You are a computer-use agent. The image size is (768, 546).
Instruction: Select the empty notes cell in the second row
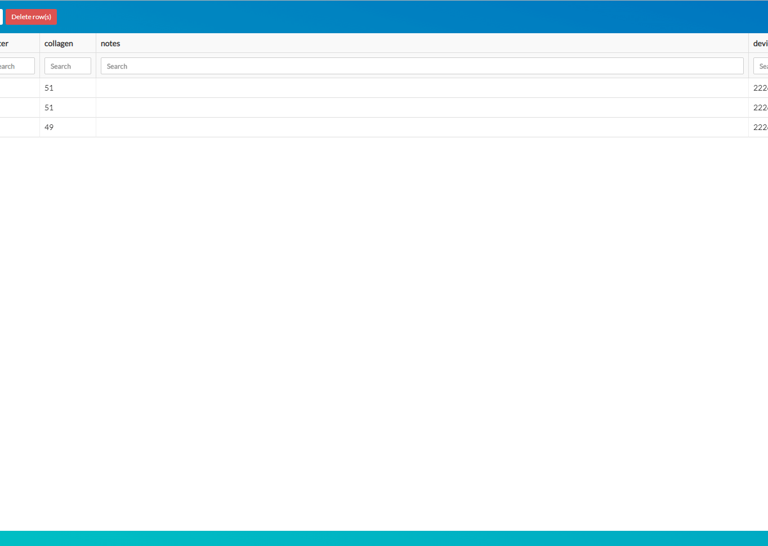coord(422,108)
